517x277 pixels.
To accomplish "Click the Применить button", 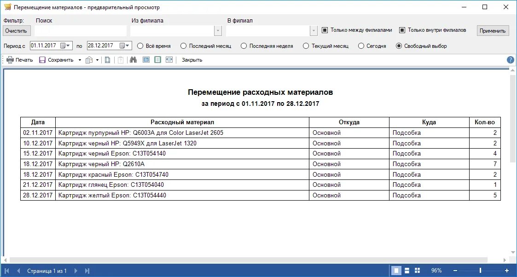I will click(x=493, y=31).
